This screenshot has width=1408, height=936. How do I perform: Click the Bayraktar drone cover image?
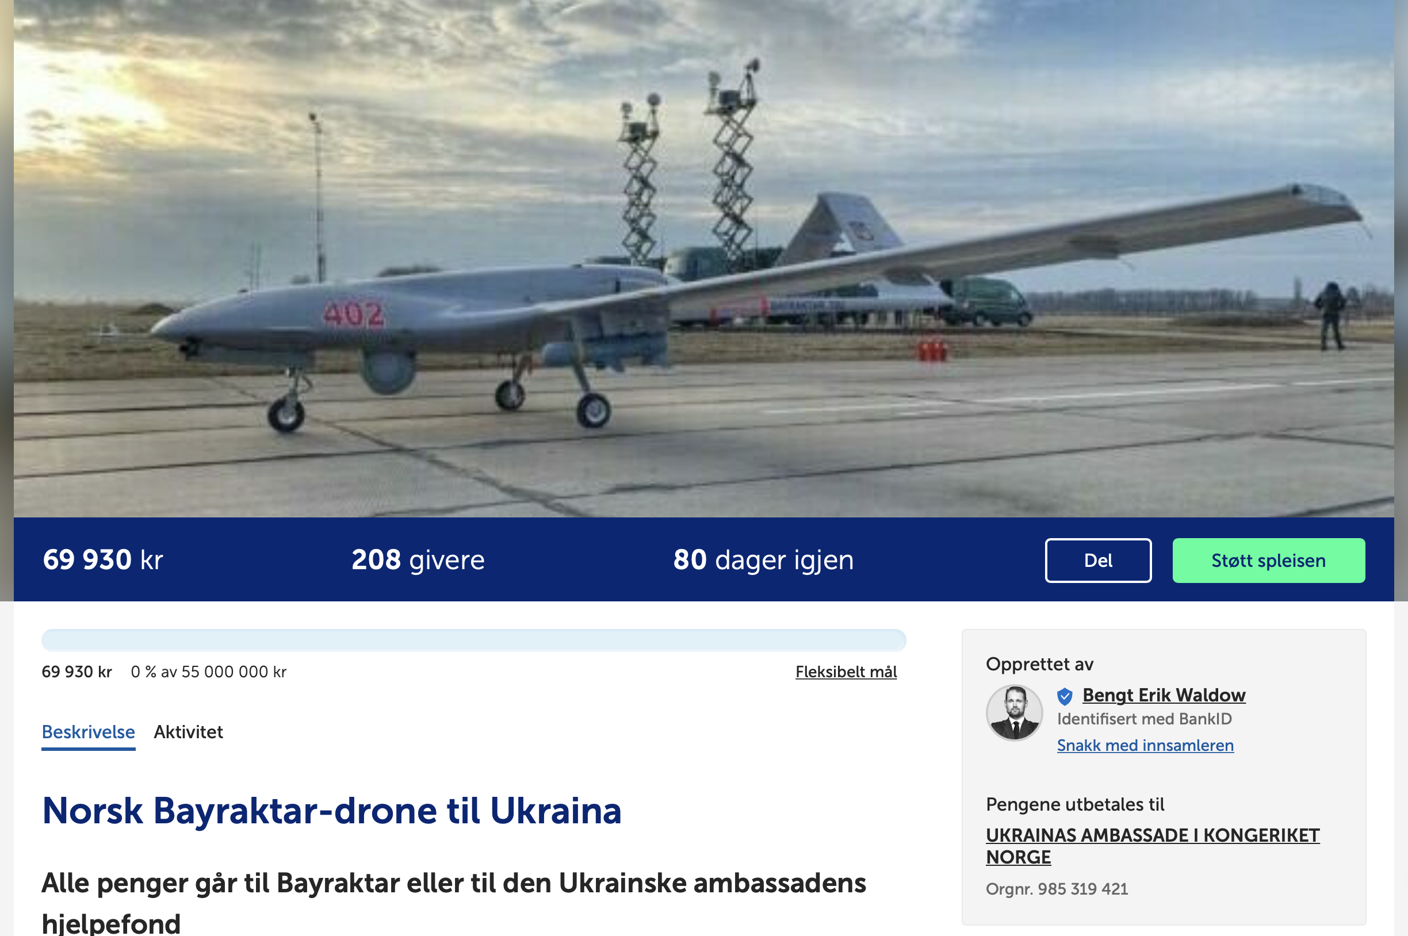704,259
